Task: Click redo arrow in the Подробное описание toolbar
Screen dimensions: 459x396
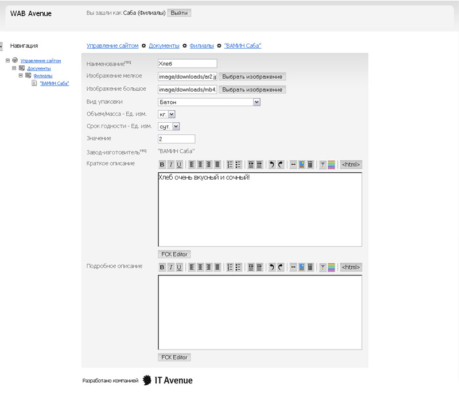Action: click(280, 267)
